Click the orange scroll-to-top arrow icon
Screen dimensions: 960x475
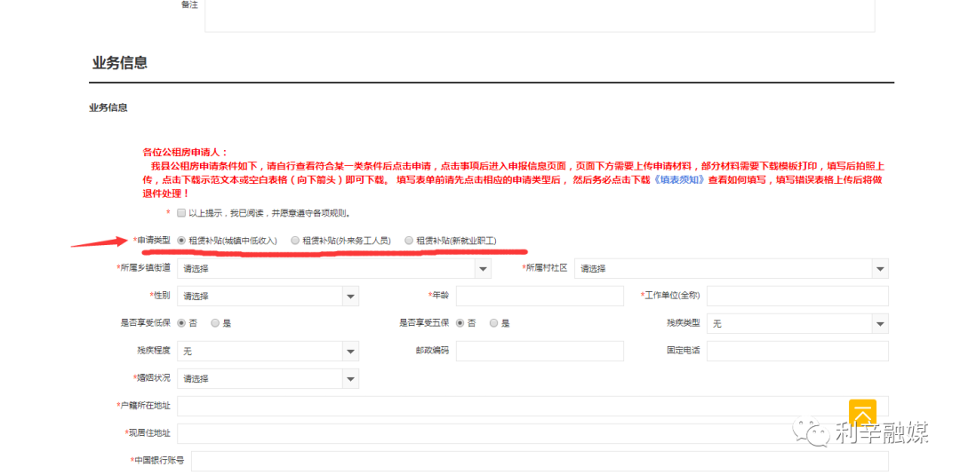tap(862, 414)
